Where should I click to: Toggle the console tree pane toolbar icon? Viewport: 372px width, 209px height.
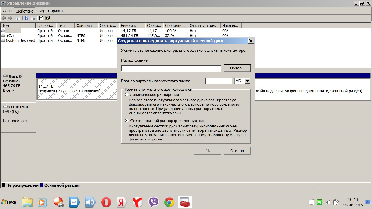(18, 18)
